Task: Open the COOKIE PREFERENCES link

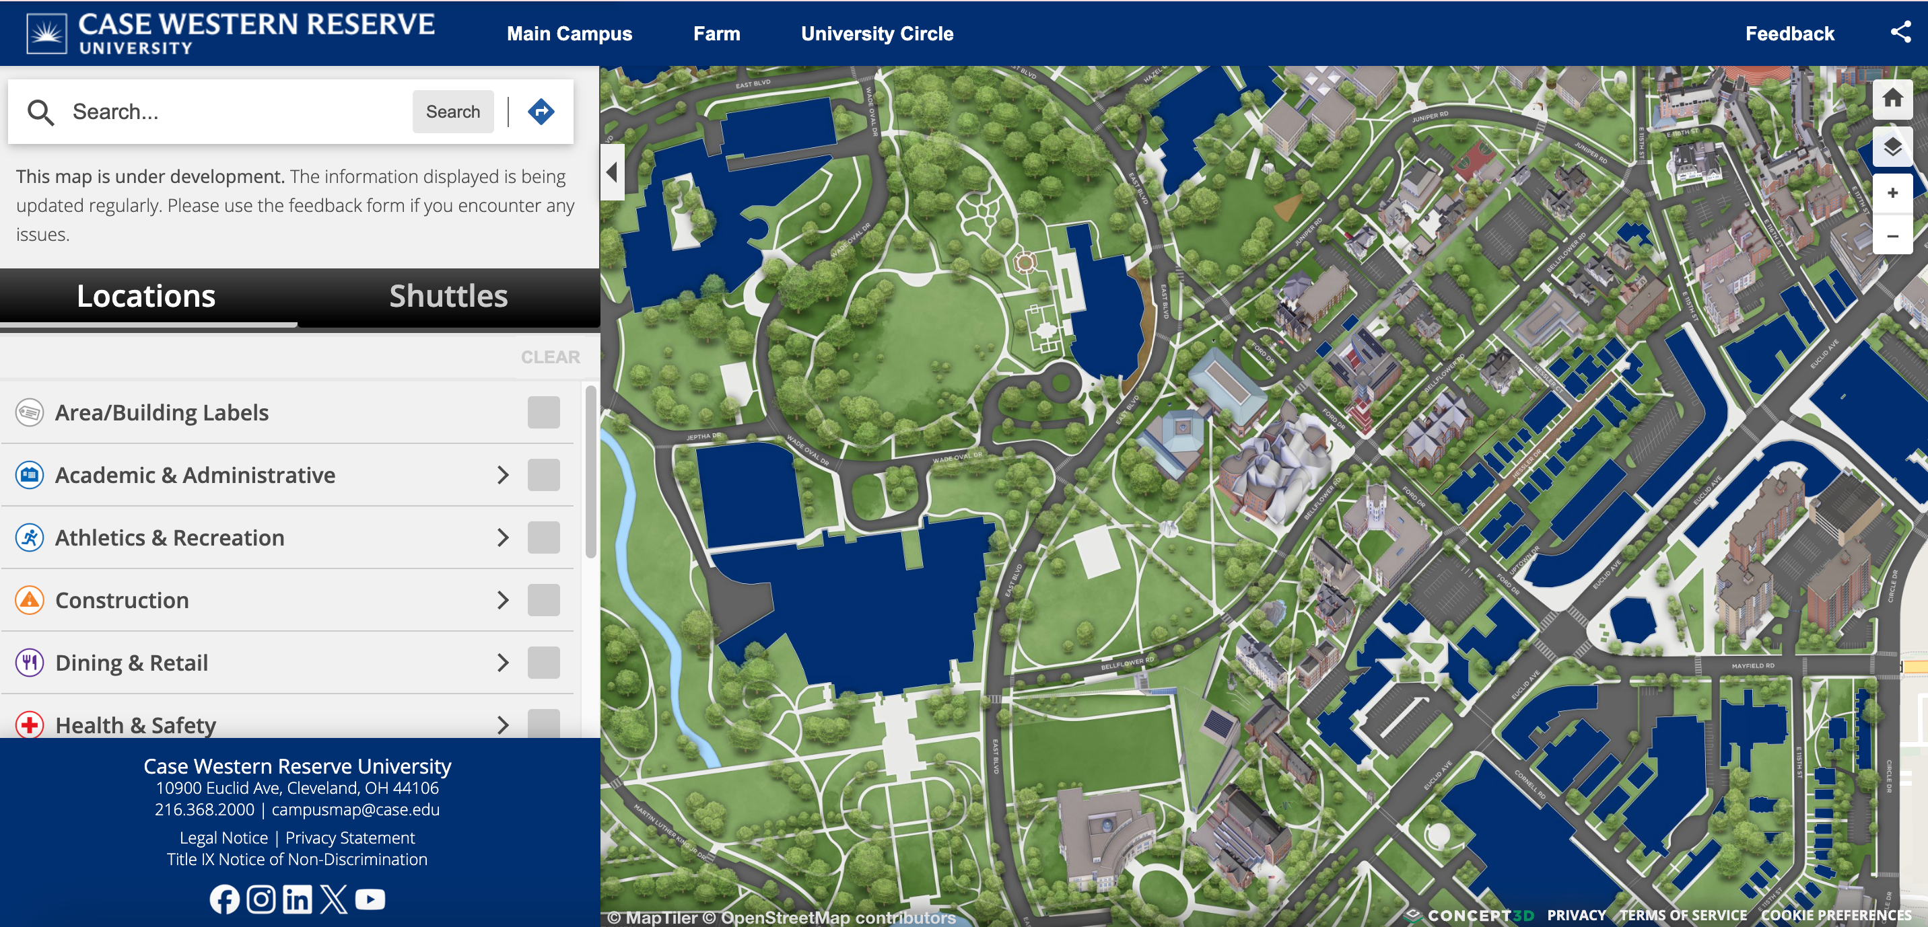Action: 1836,915
